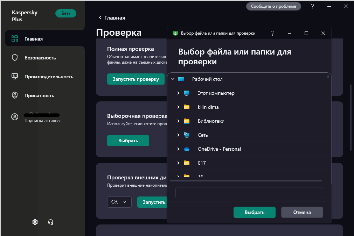Open settings with the gear icon
The width and height of the screenshot is (354, 236).
click(35, 222)
